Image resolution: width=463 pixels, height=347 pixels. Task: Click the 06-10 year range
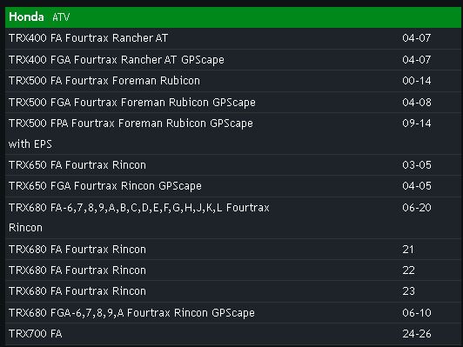tap(417, 313)
